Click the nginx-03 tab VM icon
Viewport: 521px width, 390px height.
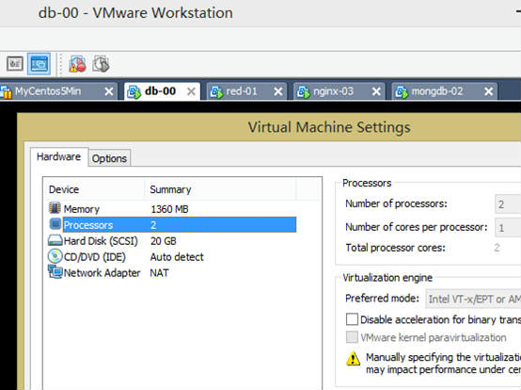pyautogui.click(x=303, y=91)
